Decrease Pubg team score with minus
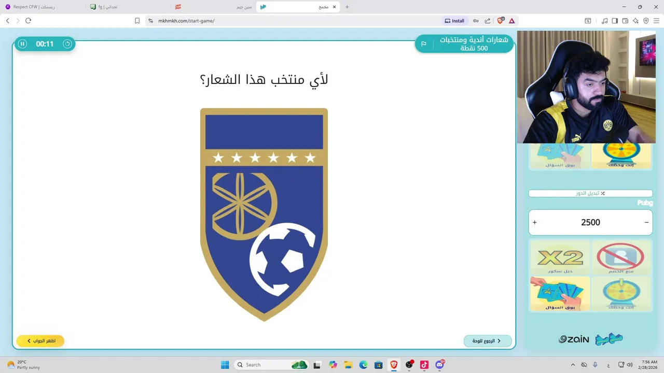The image size is (664, 373). [646, 222]
